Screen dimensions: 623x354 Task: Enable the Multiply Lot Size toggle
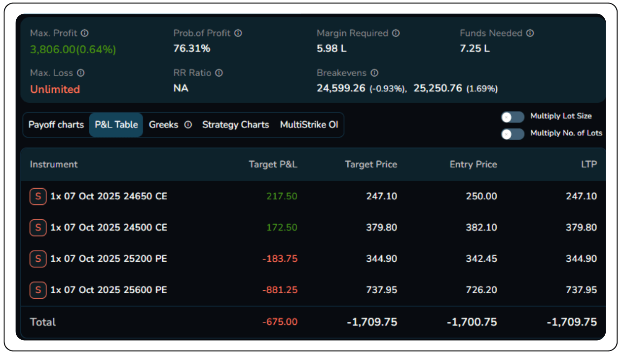point(513,117)
